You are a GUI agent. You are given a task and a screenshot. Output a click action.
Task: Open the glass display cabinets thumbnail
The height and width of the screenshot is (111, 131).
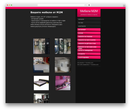click(x=63, y=46)
